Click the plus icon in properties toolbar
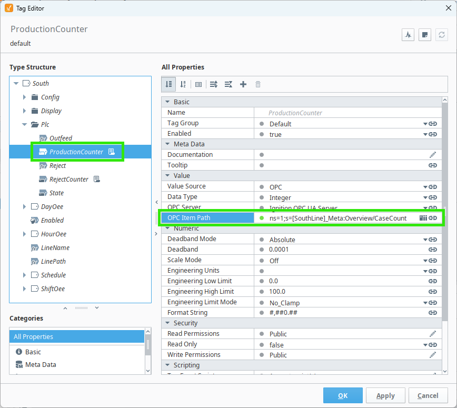The image size is (457, 408). [243, 84]
